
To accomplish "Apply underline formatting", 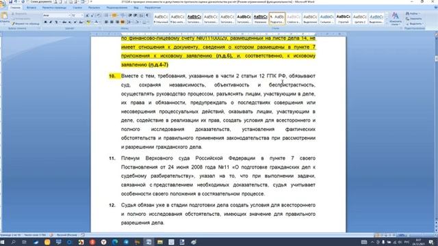I will point(56,22).
